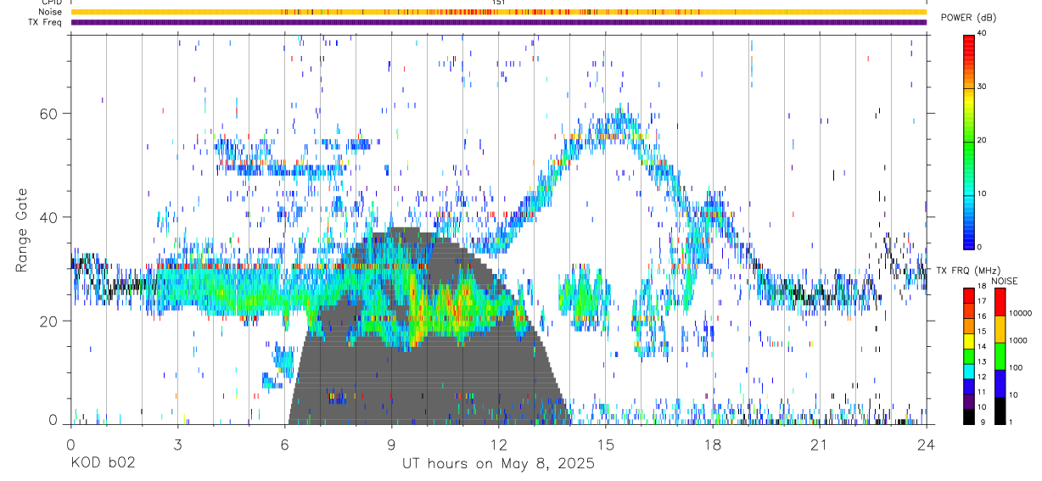Click the 60 tick on Range Gate axis

[47, 113]
